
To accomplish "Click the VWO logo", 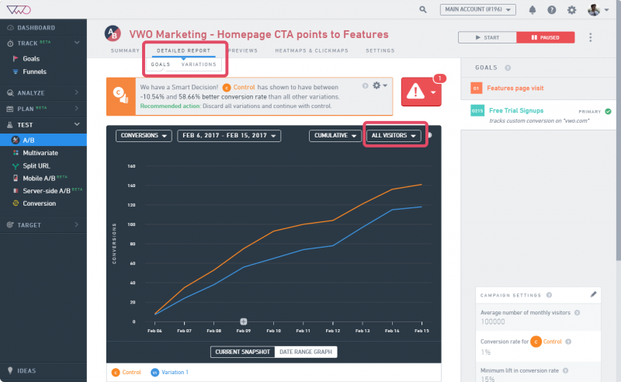I will (x=19, y=9).
